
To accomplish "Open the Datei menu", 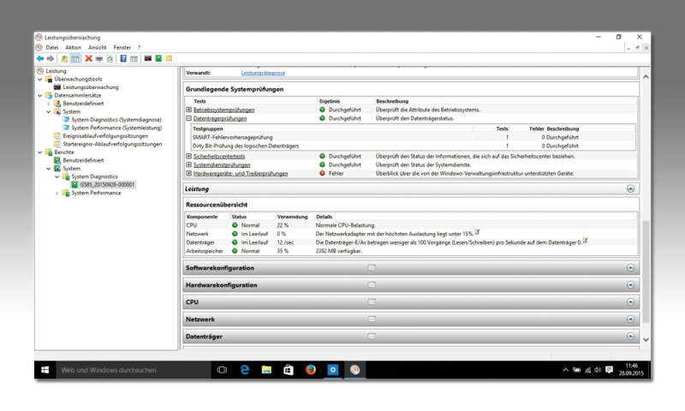I will (x=52, y=47).
